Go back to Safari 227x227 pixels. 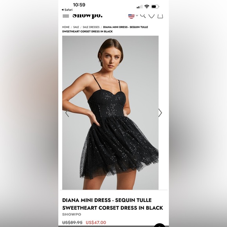67,10
